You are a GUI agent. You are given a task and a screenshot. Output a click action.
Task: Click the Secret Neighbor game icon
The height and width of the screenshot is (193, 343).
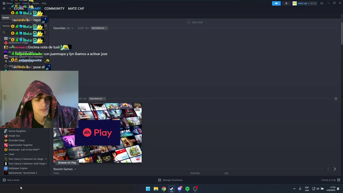pos(6,131)
